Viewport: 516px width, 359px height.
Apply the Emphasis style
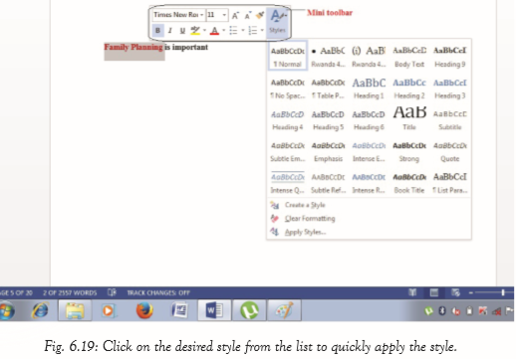click(328, 151)
